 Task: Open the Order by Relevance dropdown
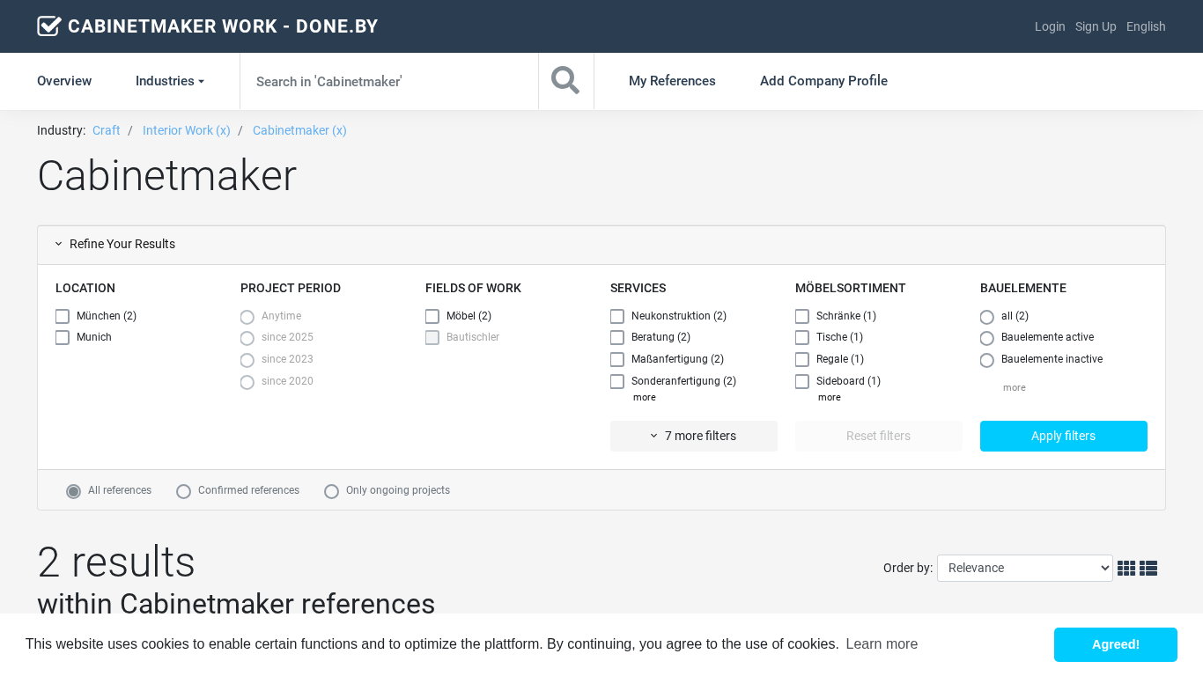tap(1024, 569)
